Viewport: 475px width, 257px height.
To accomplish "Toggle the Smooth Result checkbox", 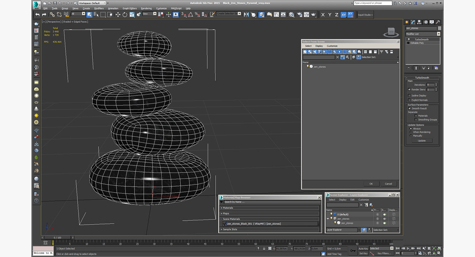I will 410,108.
